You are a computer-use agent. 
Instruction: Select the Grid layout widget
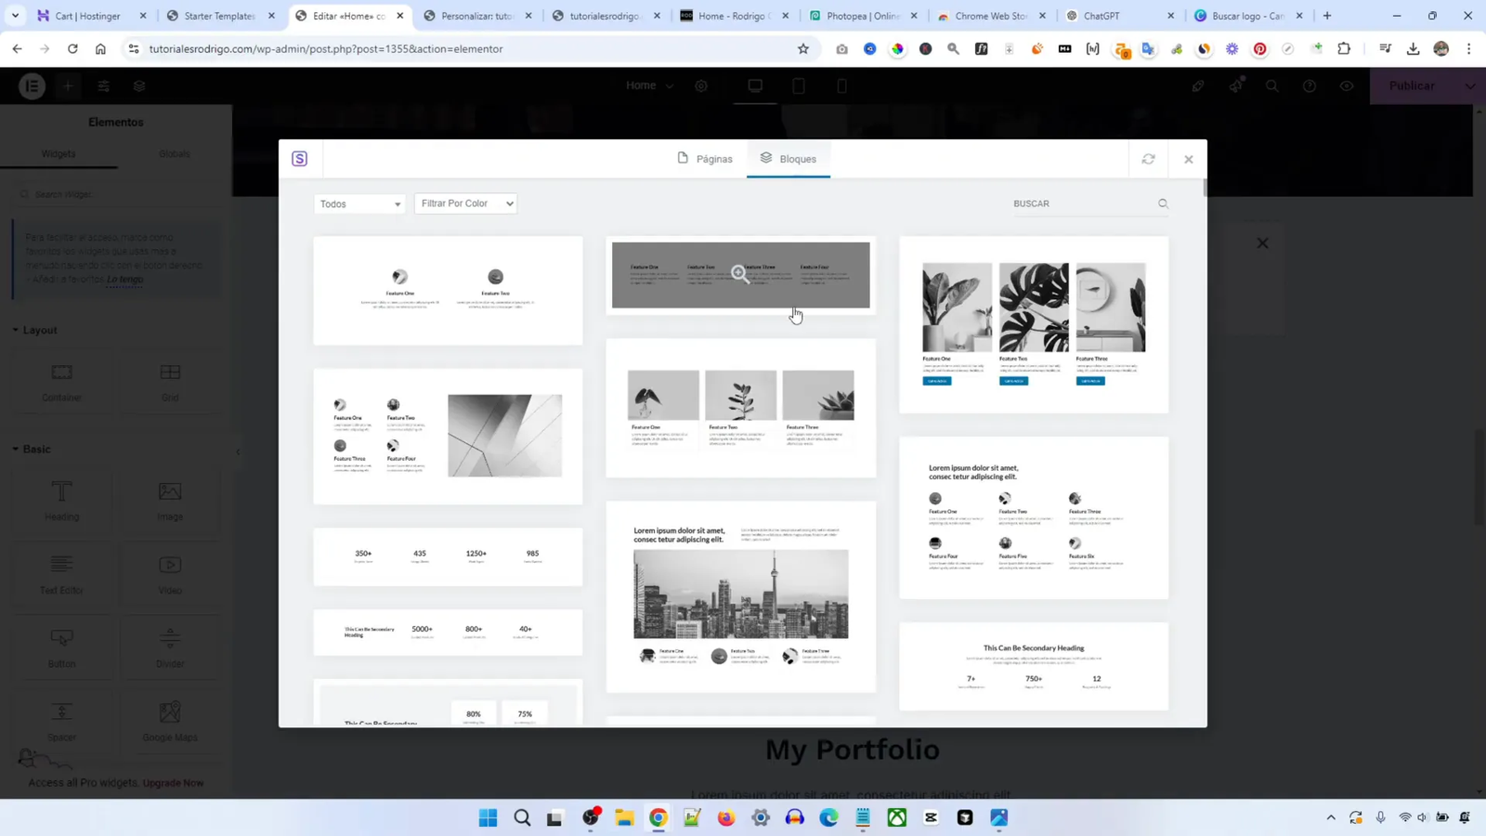[x=170, y=381]
